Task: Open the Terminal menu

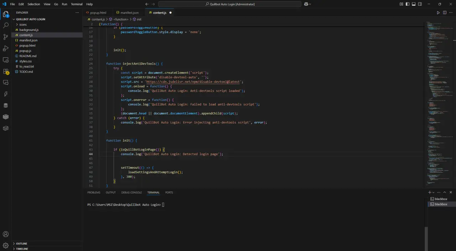Action: 77,4
